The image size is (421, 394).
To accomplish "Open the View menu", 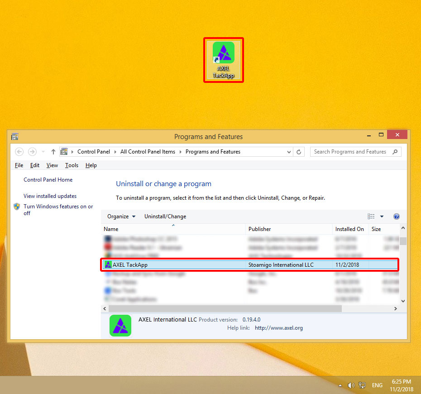I will 52,165.
